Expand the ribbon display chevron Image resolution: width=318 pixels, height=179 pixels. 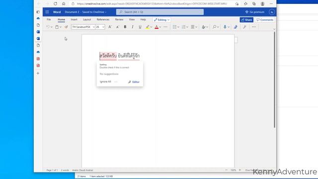[274, 29]
